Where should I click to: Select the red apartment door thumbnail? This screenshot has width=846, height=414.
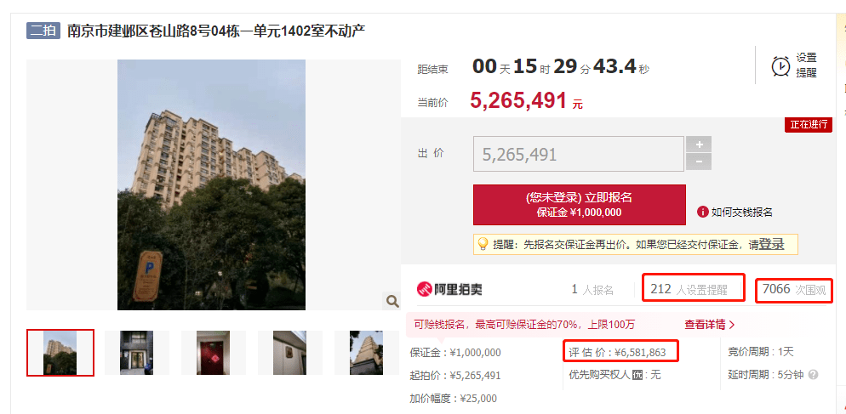tap(213, 353)
